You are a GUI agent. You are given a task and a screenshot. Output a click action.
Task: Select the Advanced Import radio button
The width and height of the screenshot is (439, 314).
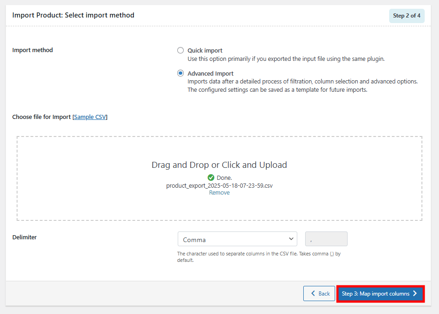tap(180, 73)
